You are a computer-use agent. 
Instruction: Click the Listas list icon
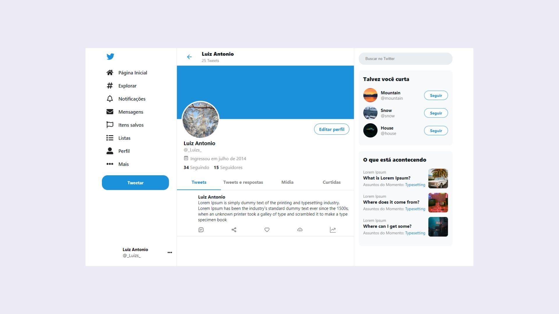(x=110, y=138)
